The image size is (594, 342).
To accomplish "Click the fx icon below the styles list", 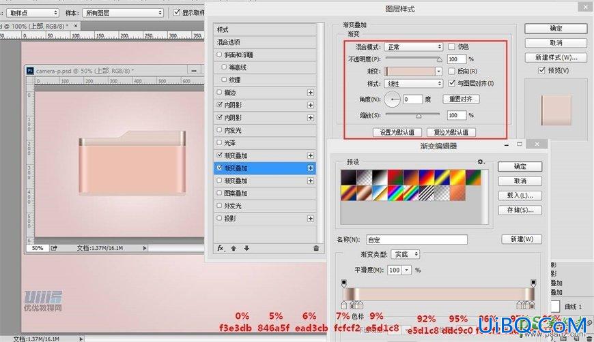I will 221,248.
